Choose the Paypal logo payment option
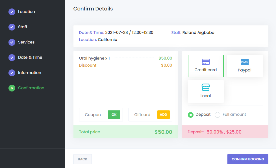 point(245,62)
